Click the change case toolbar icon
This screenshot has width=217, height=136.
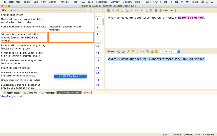pyautogui.click(x=123, y=10)
